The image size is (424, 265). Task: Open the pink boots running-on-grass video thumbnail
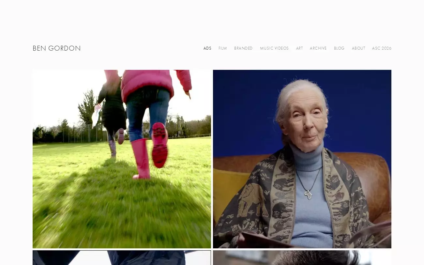(x=122, y=159)
